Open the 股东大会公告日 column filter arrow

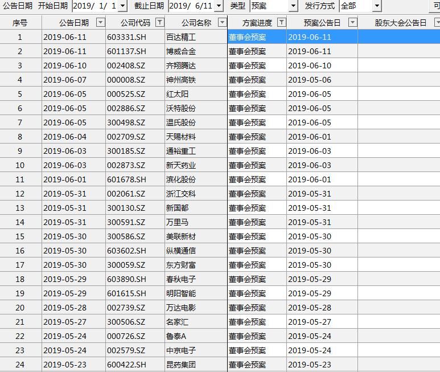pyautogui.click(x=437, y=23)
